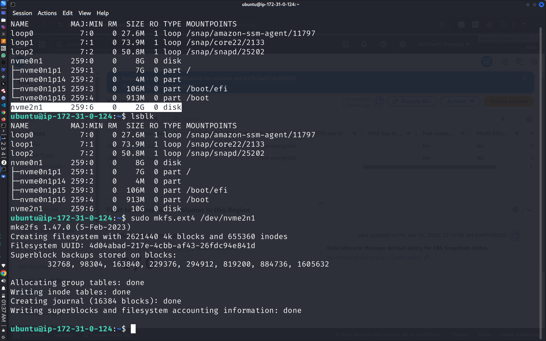Open the Edit menu

(68, 13)
